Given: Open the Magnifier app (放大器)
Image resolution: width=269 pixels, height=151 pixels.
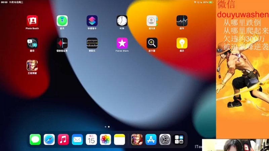Looking at the screenshot, I should 152,43.
